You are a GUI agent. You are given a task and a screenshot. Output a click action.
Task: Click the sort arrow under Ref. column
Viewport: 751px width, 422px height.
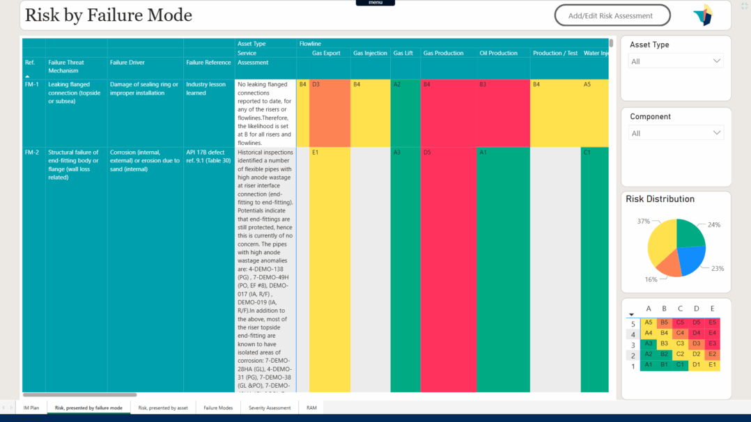point(27,76)
